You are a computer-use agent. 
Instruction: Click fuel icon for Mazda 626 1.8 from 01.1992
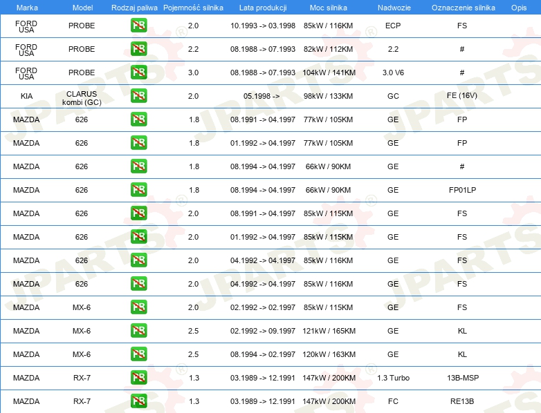(x=138, y=143)
